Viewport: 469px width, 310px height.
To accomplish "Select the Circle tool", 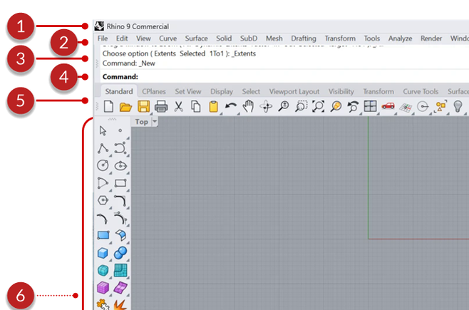I will [x=103, y=165].
